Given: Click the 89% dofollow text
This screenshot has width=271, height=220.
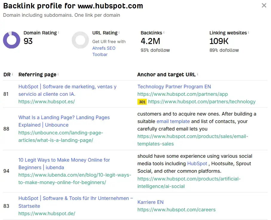Looking at the screenshot, I should [x=224, y=50].
